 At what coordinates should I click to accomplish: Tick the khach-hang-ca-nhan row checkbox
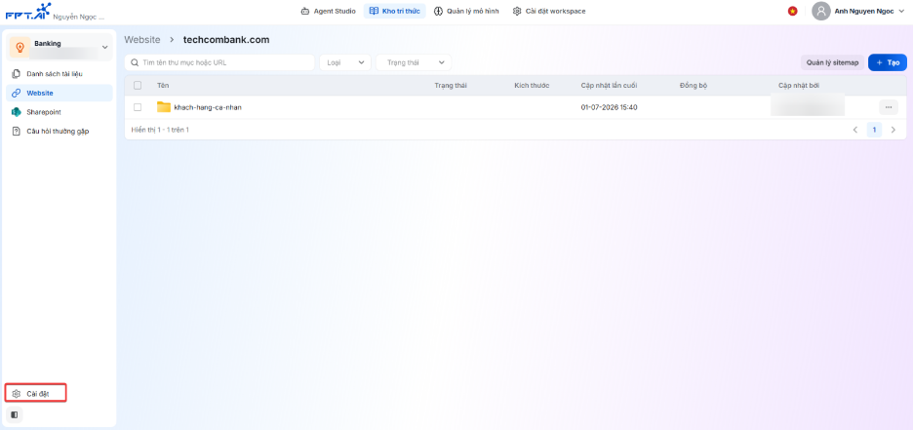138,107
